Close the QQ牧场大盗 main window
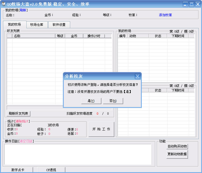This screenshot has width=202, height=173. pyautogui.click(x=198, y=4)
